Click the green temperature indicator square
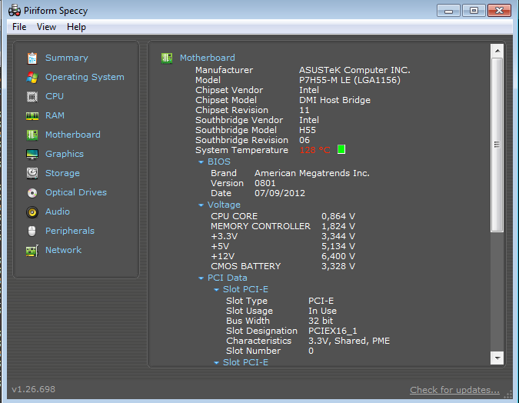The height and width of the screenshot is (403, 519). (341, 149)
